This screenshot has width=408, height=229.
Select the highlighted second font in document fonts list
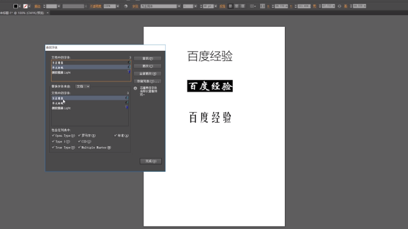[x=91, y=67]
